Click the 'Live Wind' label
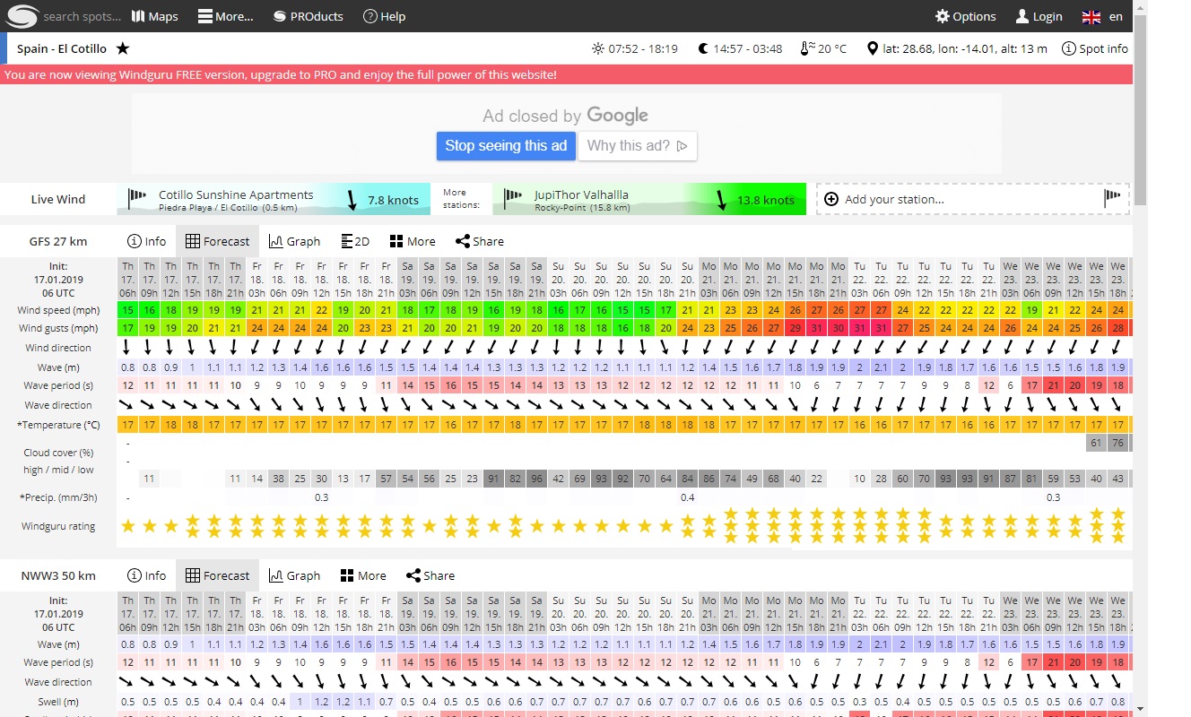The height and width of the screenshot is (717, 1191). (x=58, y=199)
